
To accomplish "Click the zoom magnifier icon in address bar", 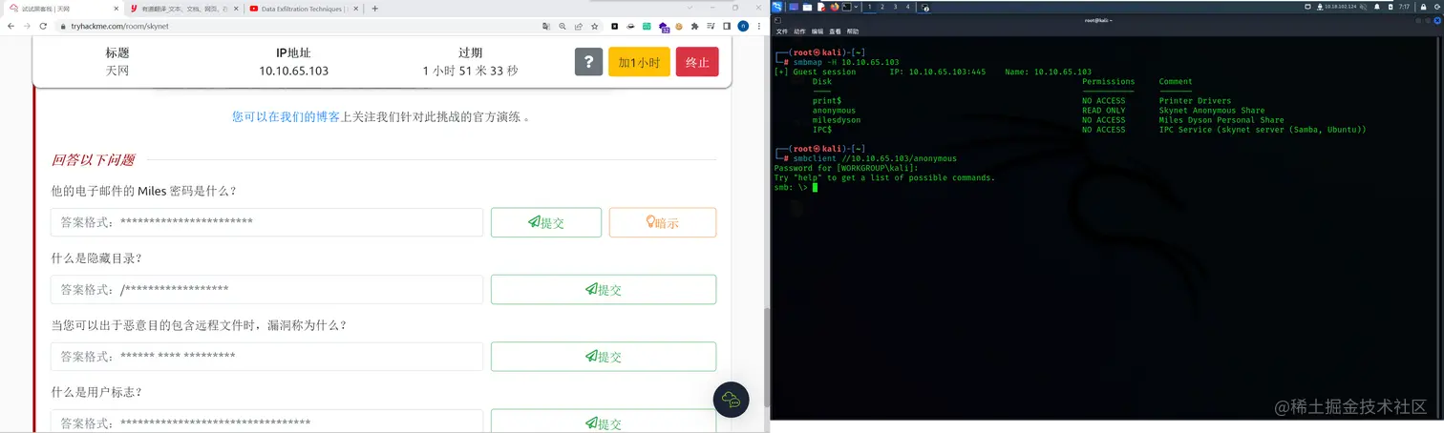I will point(563,26).
